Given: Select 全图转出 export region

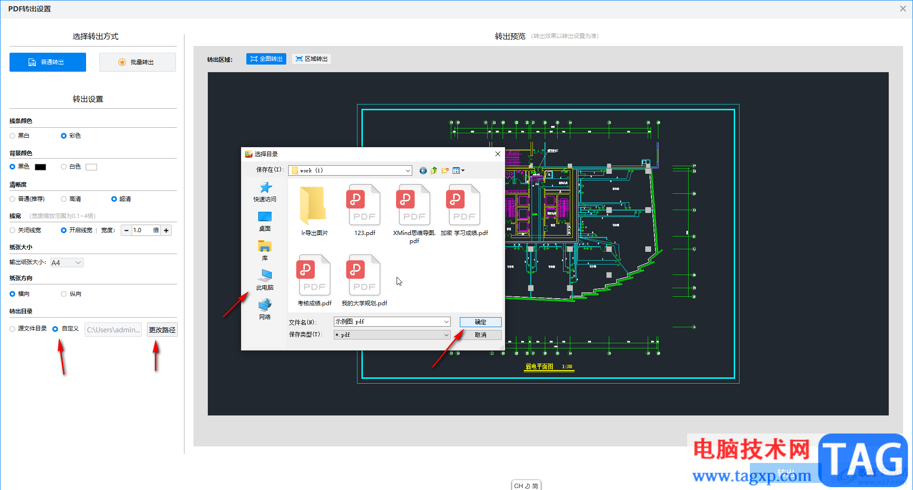Looking at the screenshot, I should pos(266,59).
